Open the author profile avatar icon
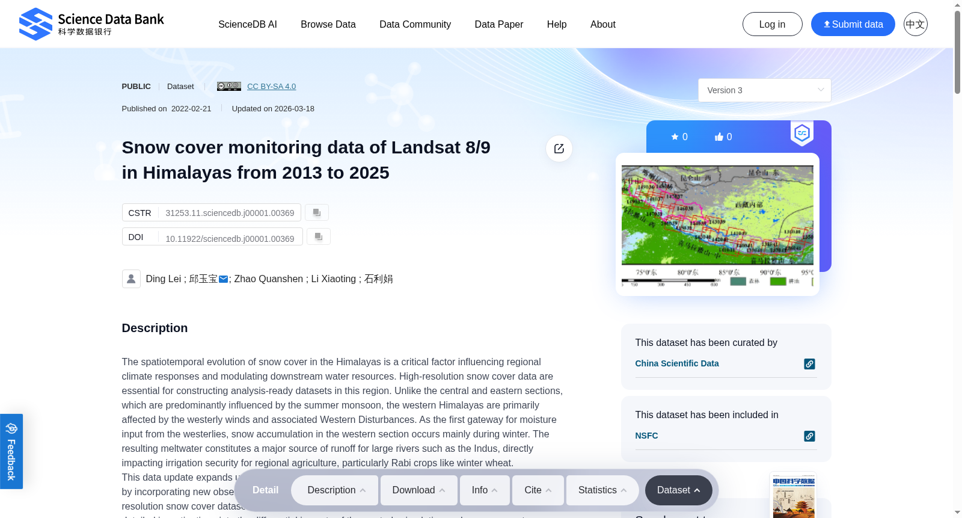The image size is (962, 518). coord(131,279)
